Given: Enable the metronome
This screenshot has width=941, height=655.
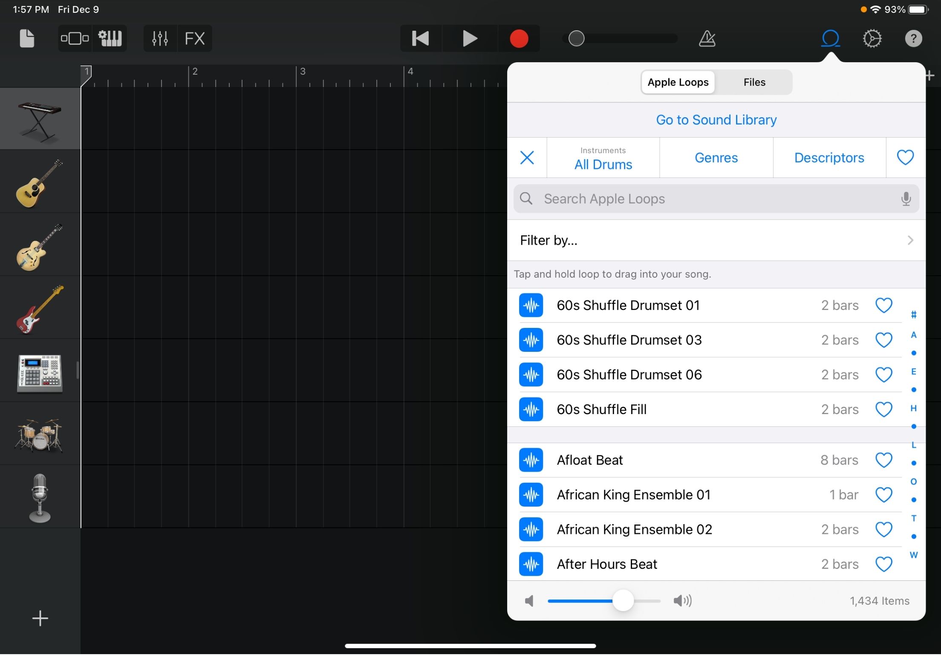Looking at the screenshot, I should click(707, 38).
